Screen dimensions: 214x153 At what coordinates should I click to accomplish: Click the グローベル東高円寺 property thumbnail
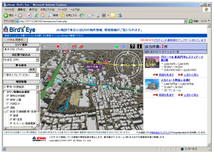pos(152,63)
